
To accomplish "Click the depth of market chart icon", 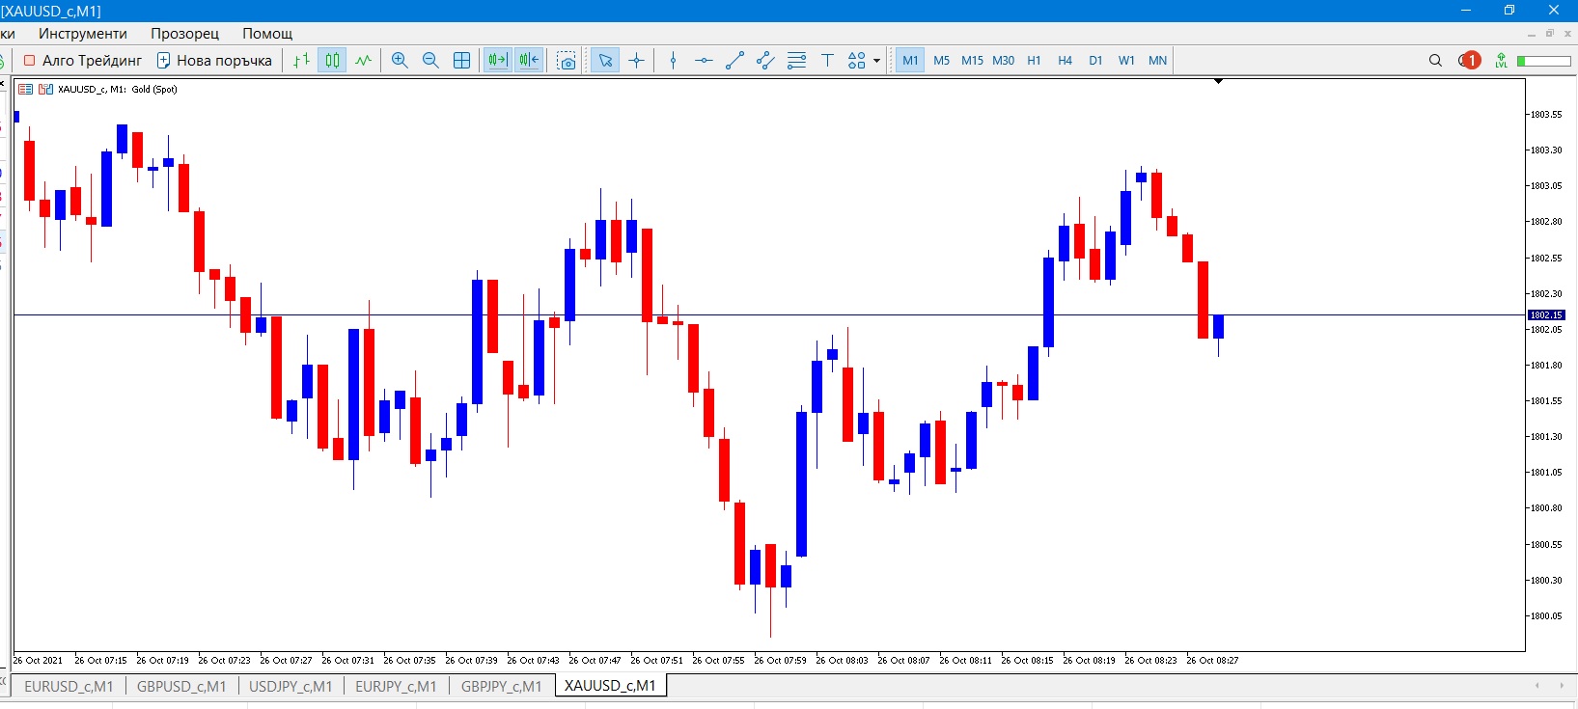I will pos(45,89).
